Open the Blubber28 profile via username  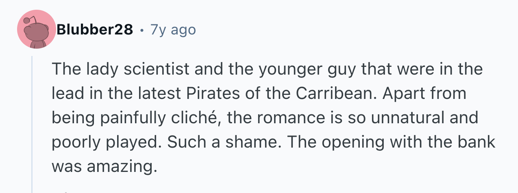point(95,30)
